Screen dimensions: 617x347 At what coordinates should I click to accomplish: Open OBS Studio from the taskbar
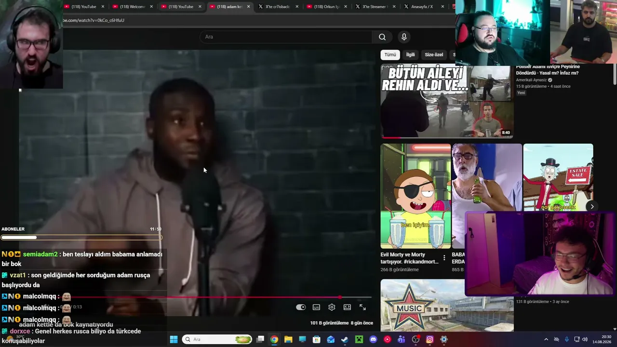tap(416, 339)
